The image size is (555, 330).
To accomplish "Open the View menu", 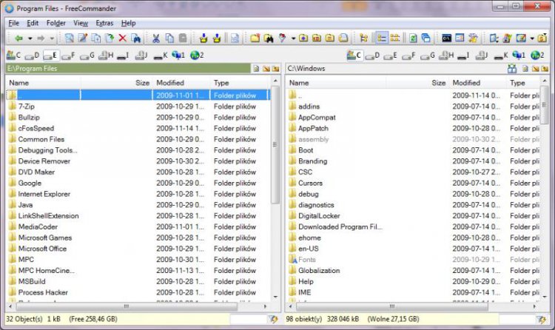I will (x=81, y=23).
